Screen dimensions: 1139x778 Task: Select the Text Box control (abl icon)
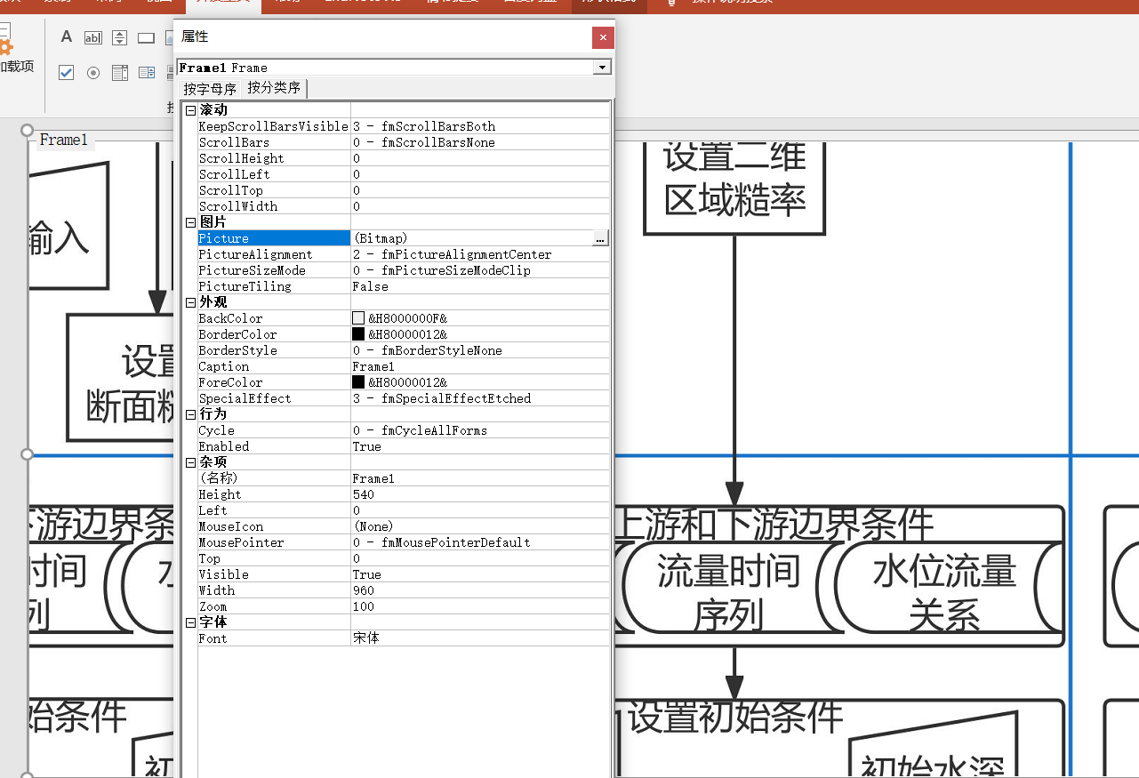click(92, 37)
